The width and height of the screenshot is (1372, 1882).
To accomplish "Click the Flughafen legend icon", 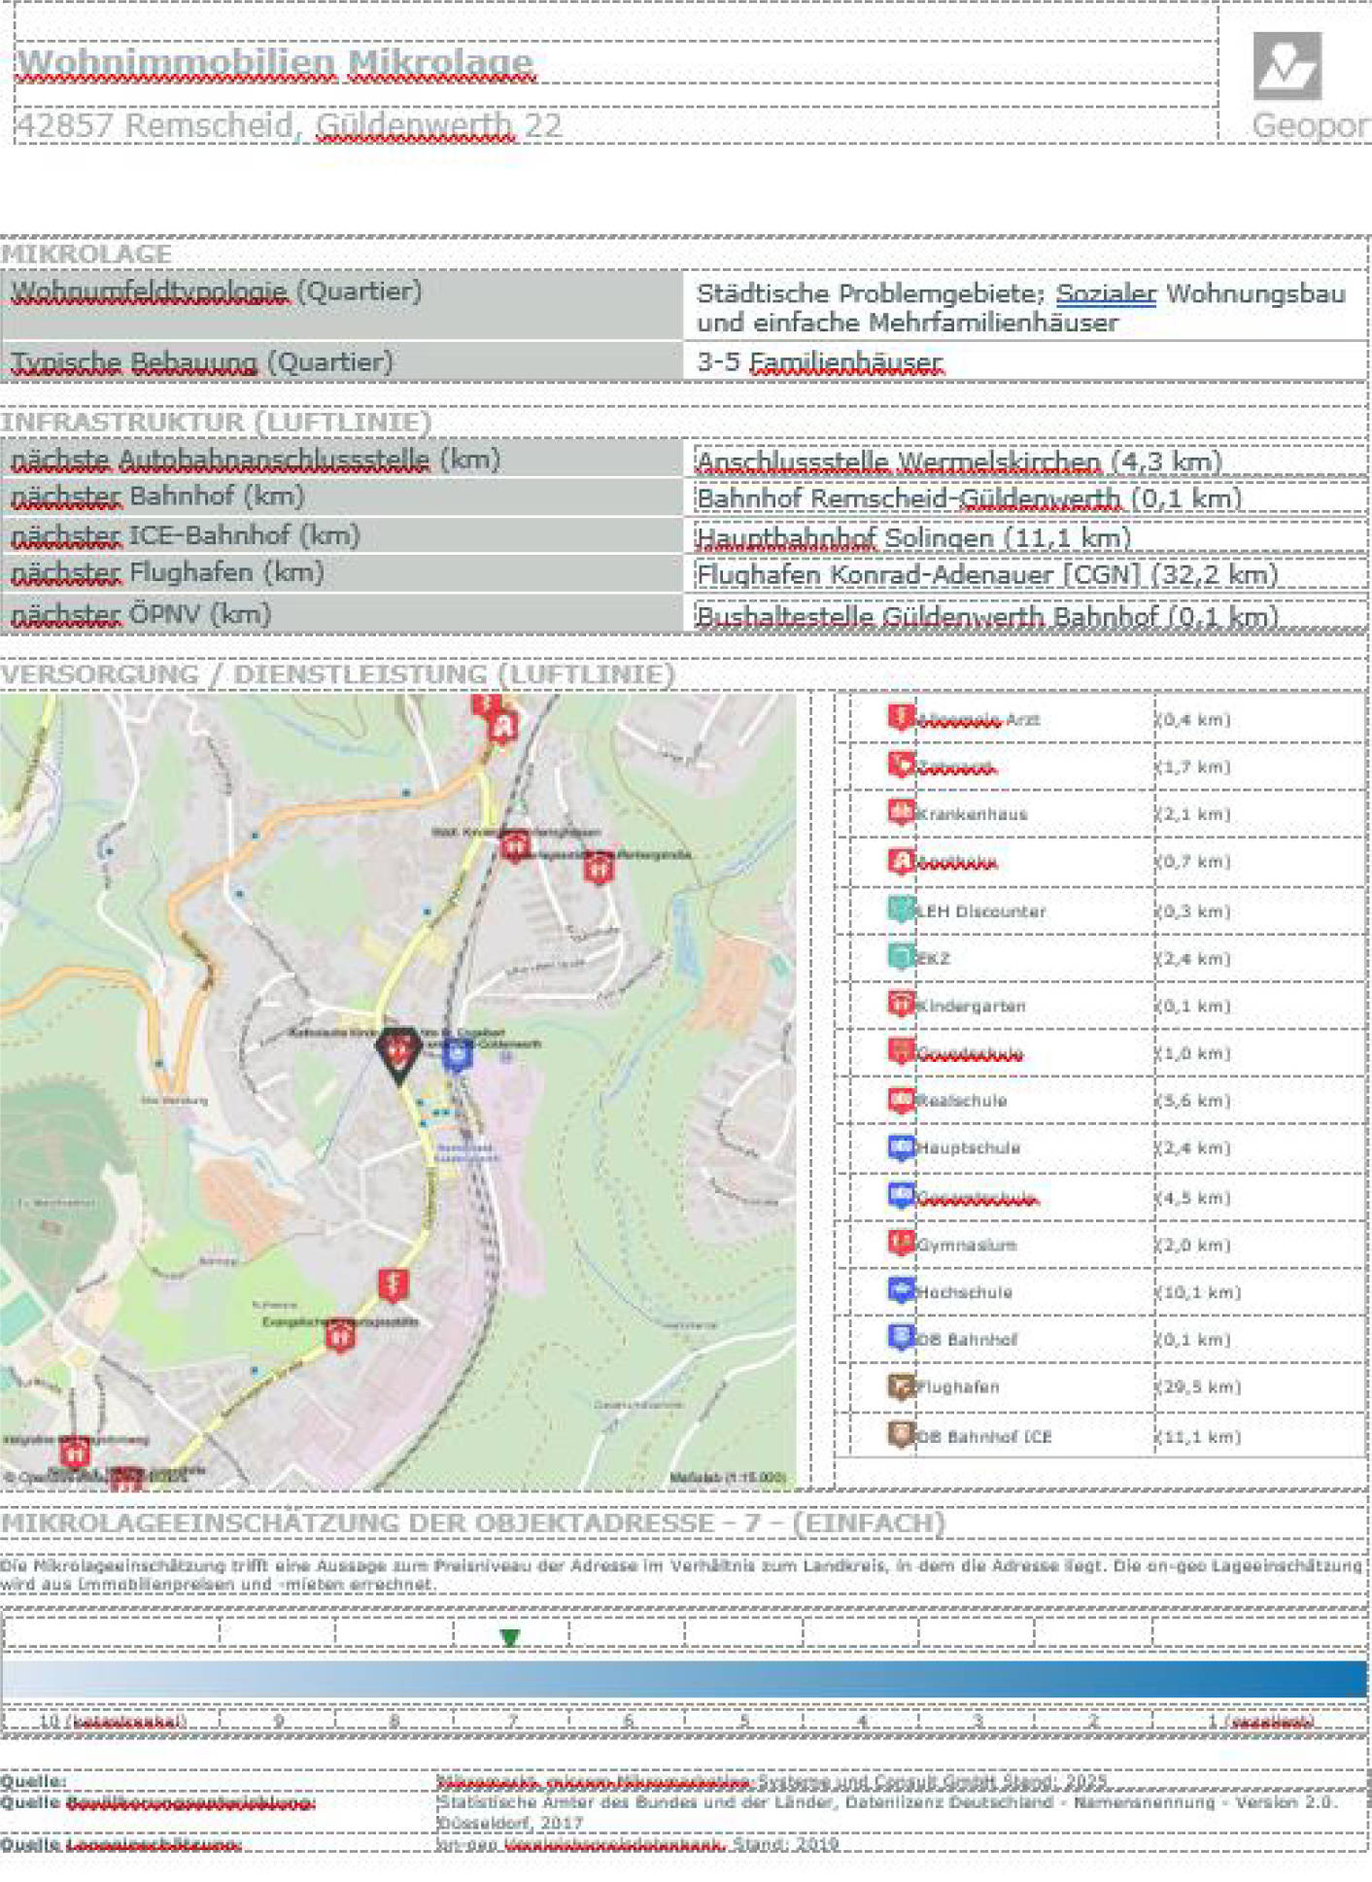I will point(901,1386).
